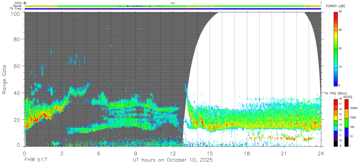Click the 151 CPID value above the plot
Viewport: 361px width, 166px height.
click(173, 3)
